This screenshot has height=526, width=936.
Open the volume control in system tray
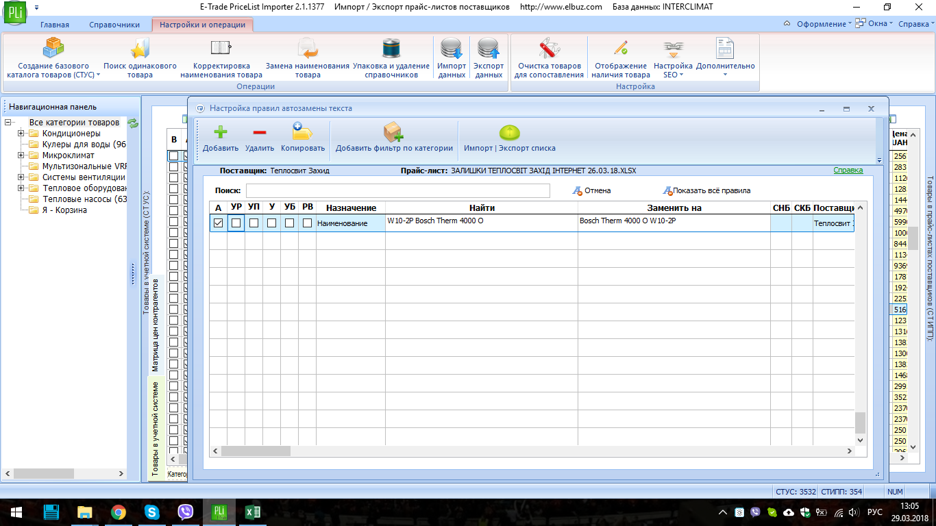[852, 512]
